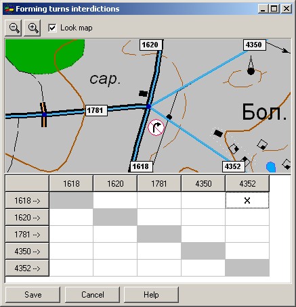Click the no-right-turn sign on map
The width and height of the screenshot is (296, 307).
click(x=156, y=128)
